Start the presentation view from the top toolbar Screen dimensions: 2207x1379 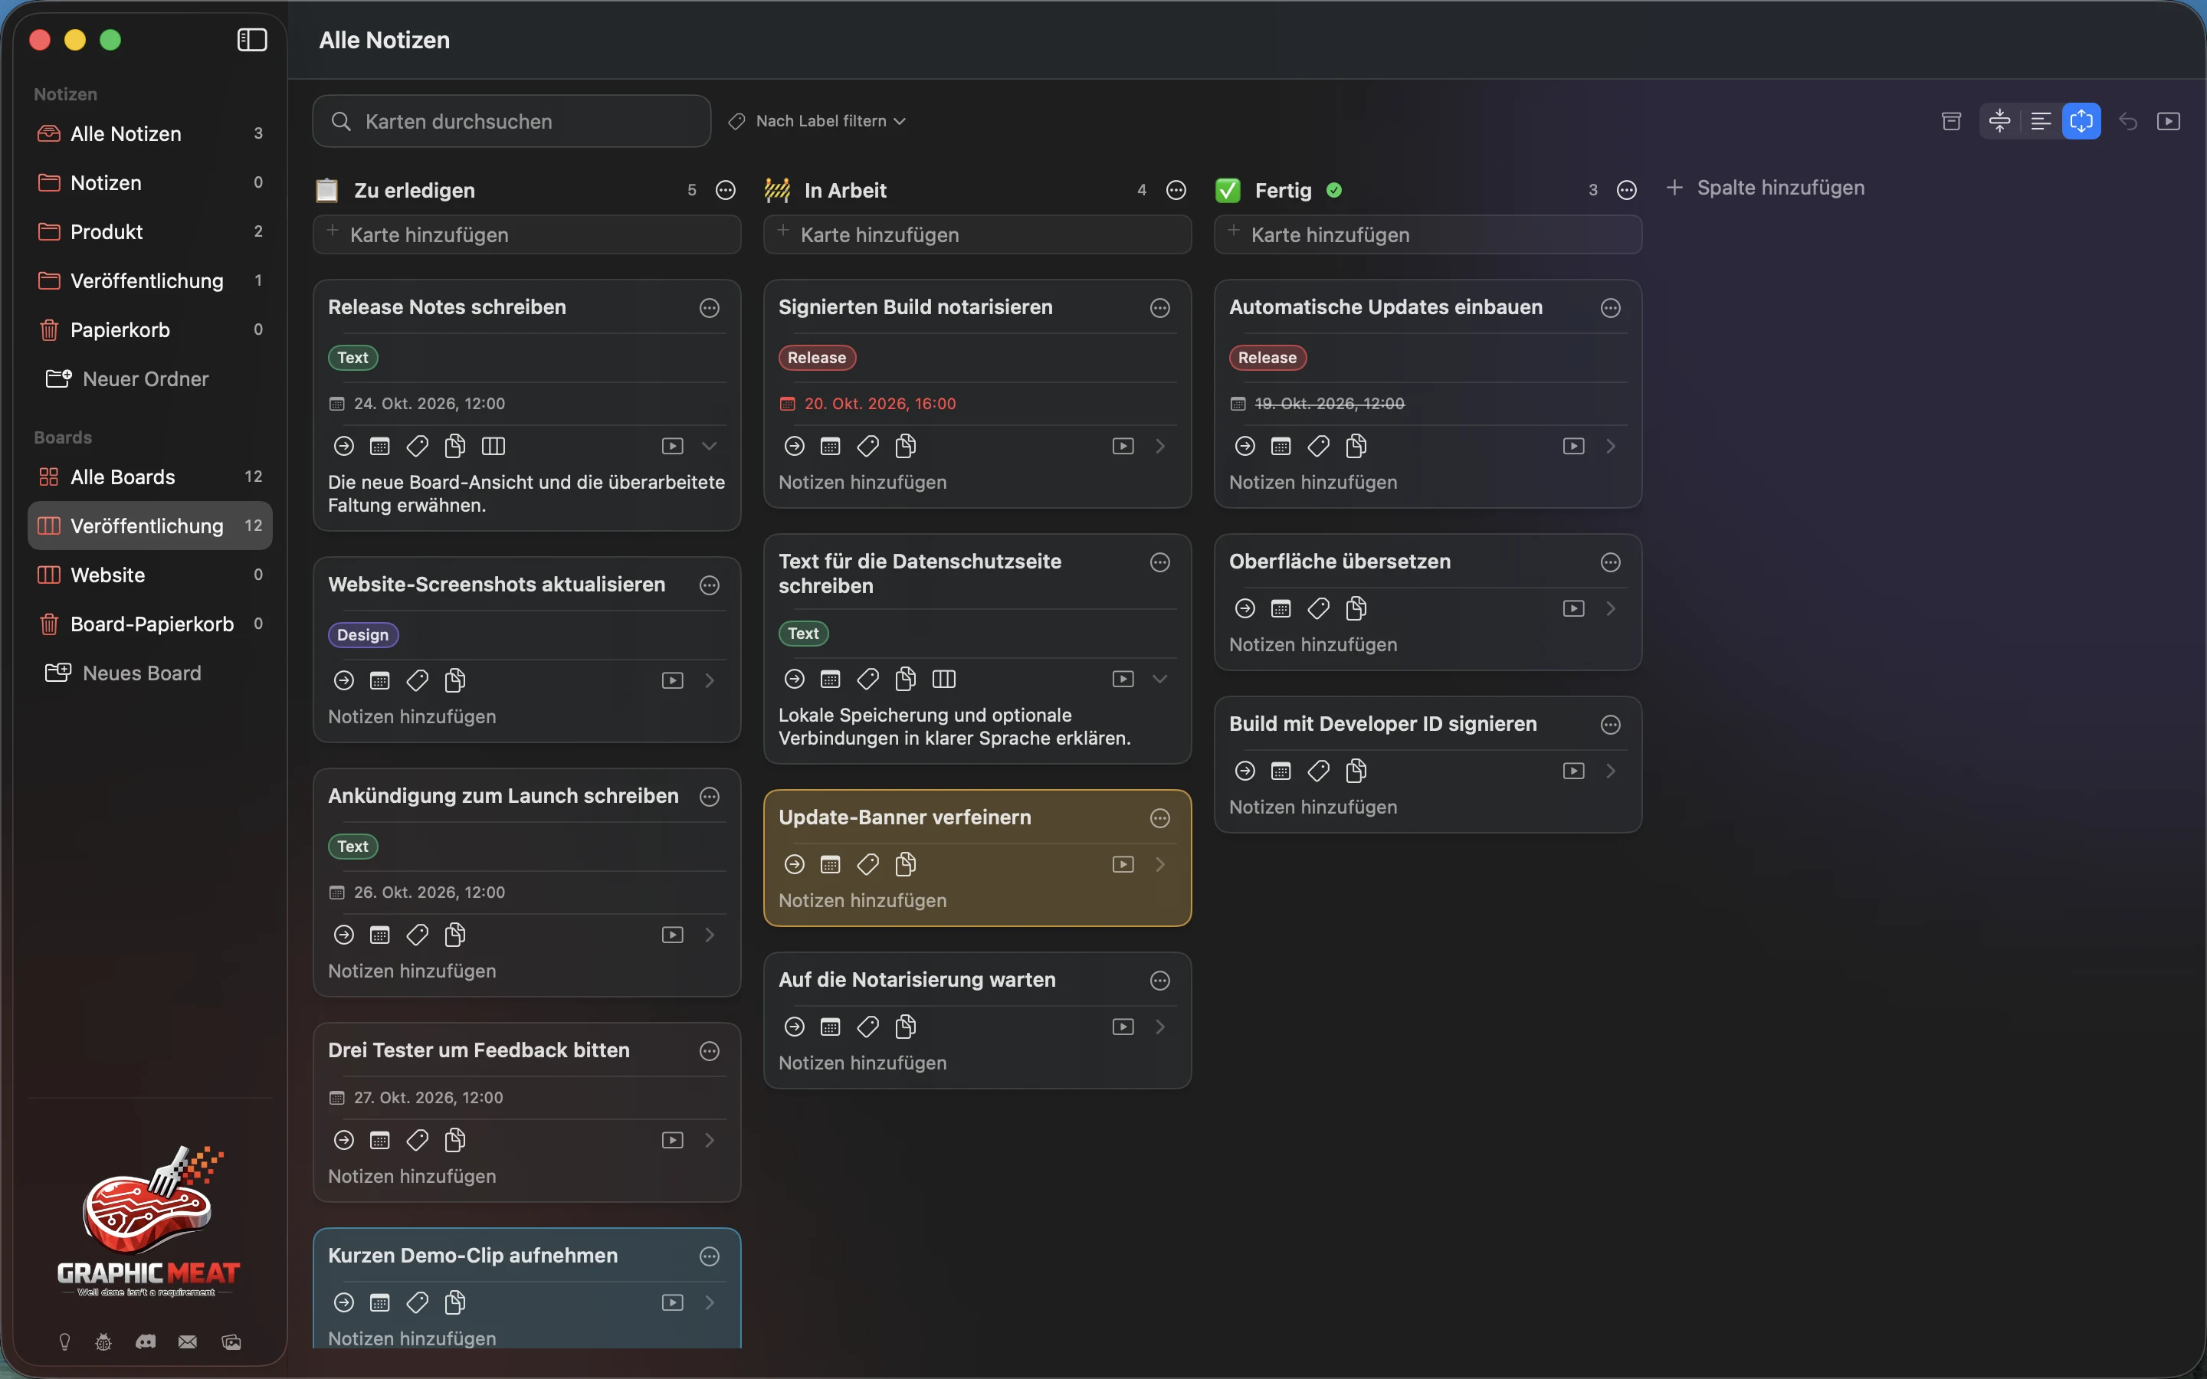click(x=2168, y=121)
